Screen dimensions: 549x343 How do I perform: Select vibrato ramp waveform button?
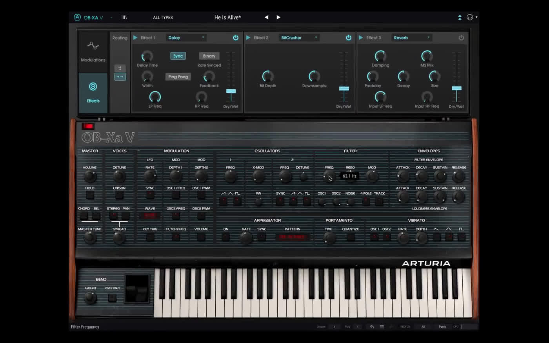[436, 236]
